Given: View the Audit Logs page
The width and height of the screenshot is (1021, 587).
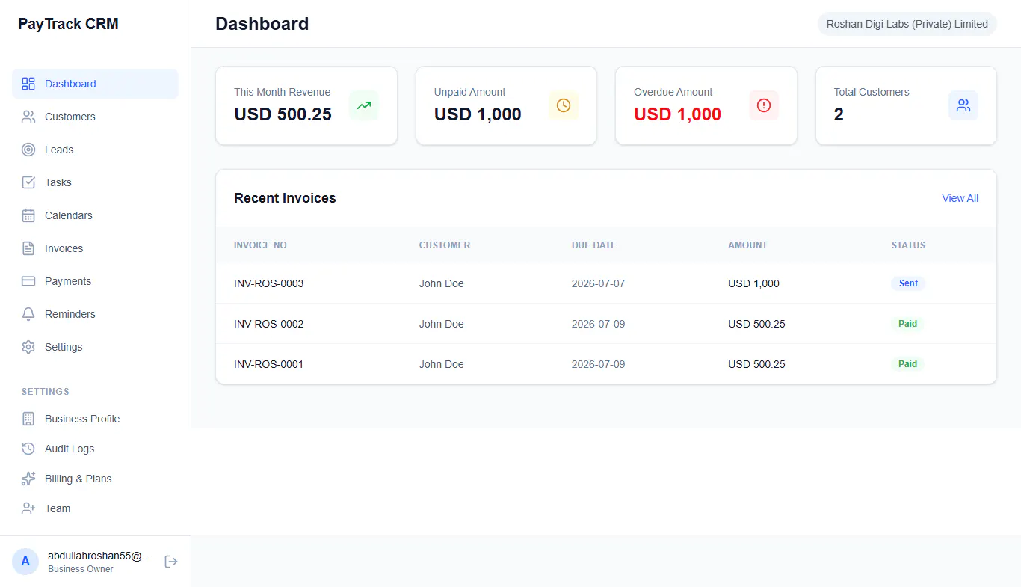Looking at the screenshot, I should point(95,449).
